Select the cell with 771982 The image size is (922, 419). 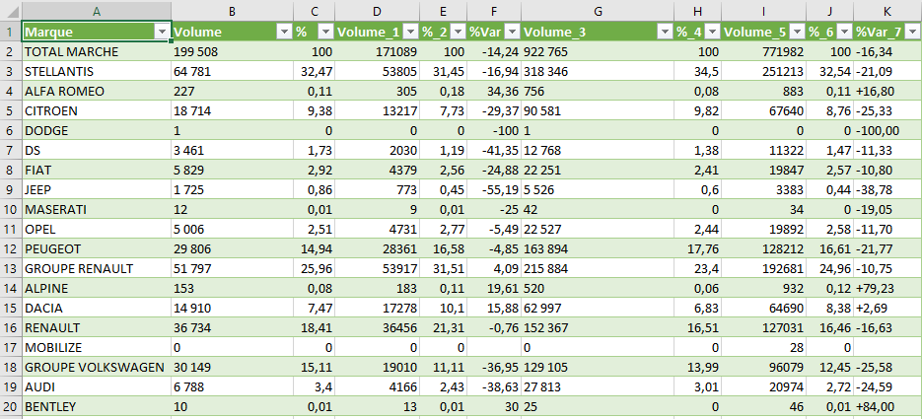(x=764, y=51)
